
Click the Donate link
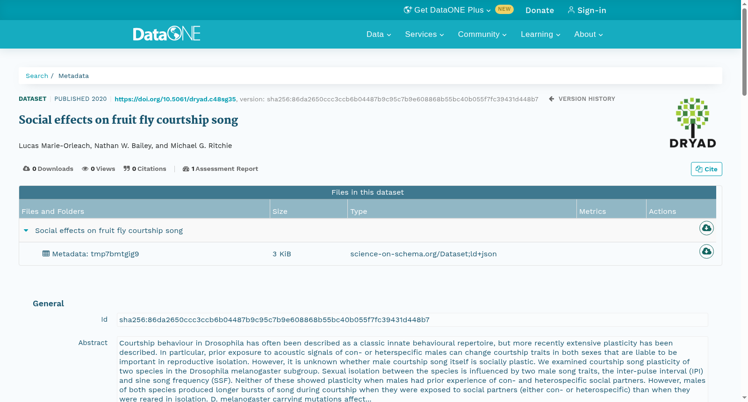[539, 10]
